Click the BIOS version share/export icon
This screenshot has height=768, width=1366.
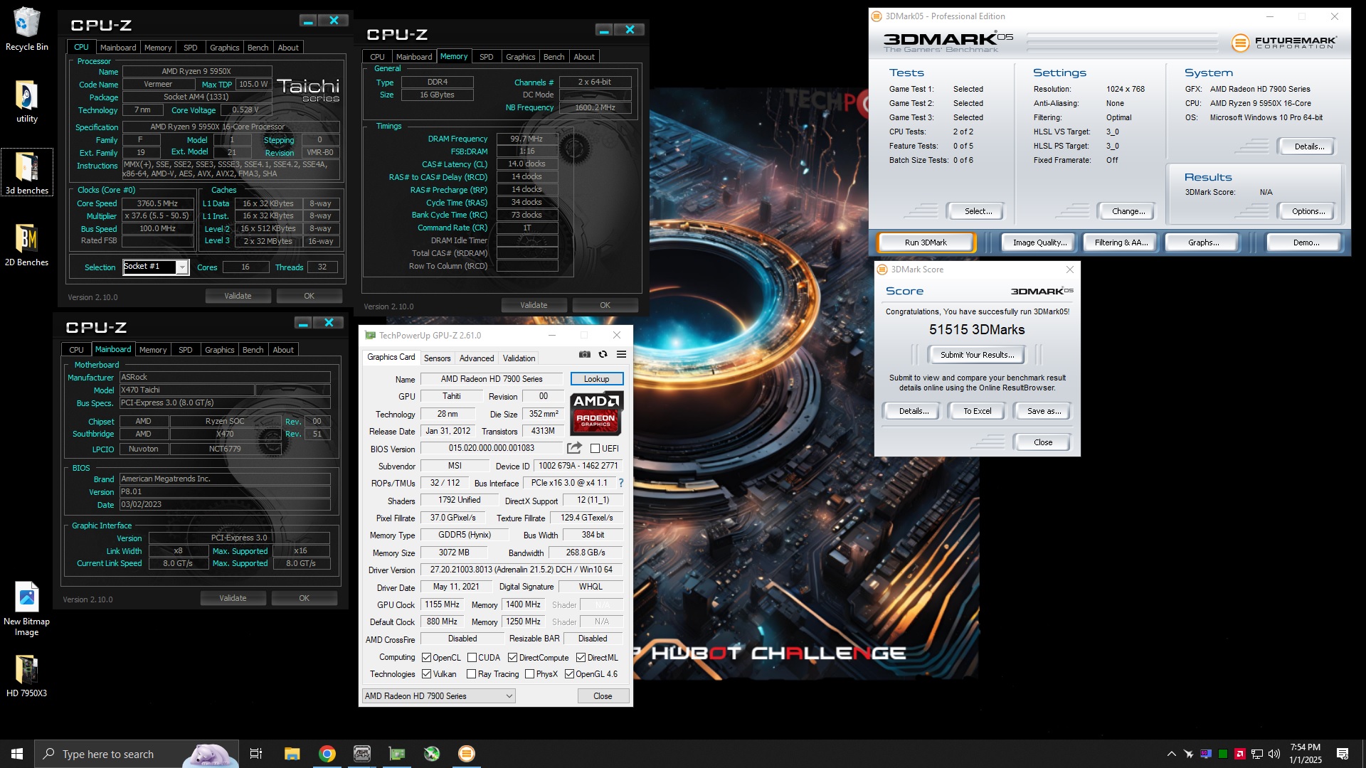tap(574, 448)
